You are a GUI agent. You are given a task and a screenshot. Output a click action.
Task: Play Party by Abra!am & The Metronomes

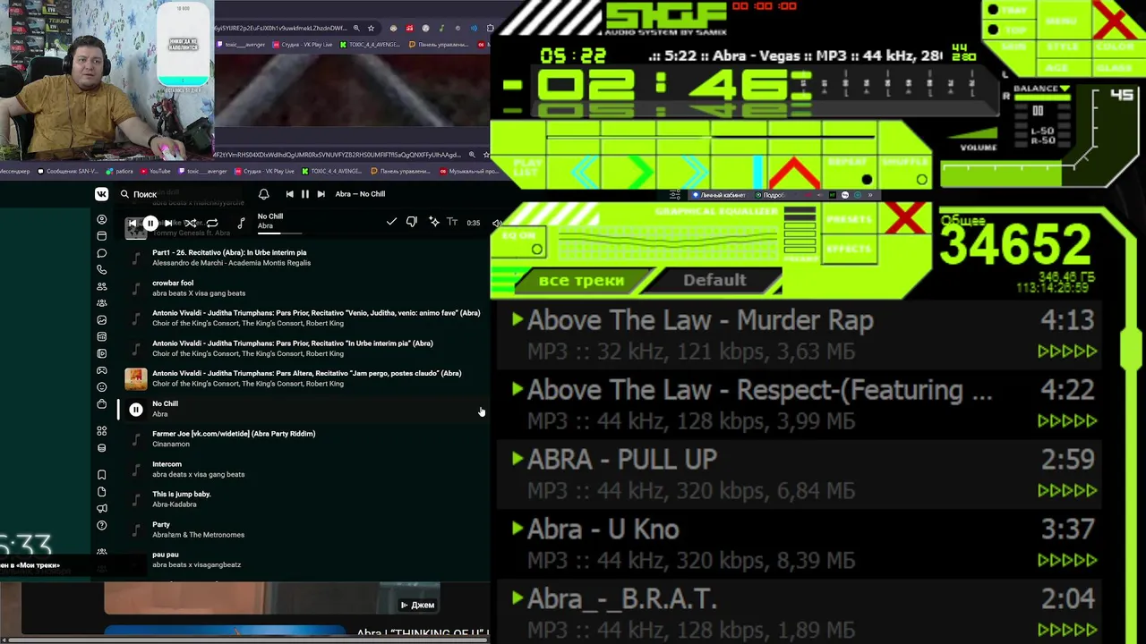tap(136, 530)
